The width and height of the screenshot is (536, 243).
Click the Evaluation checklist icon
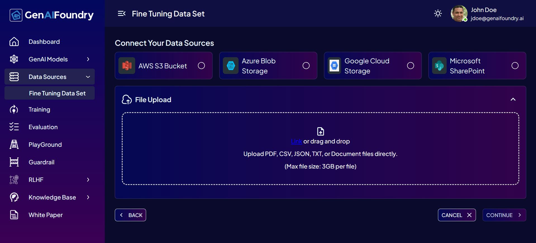pos(14,127)
